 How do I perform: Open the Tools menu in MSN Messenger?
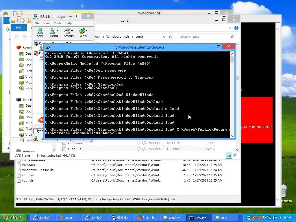point(58,23)
